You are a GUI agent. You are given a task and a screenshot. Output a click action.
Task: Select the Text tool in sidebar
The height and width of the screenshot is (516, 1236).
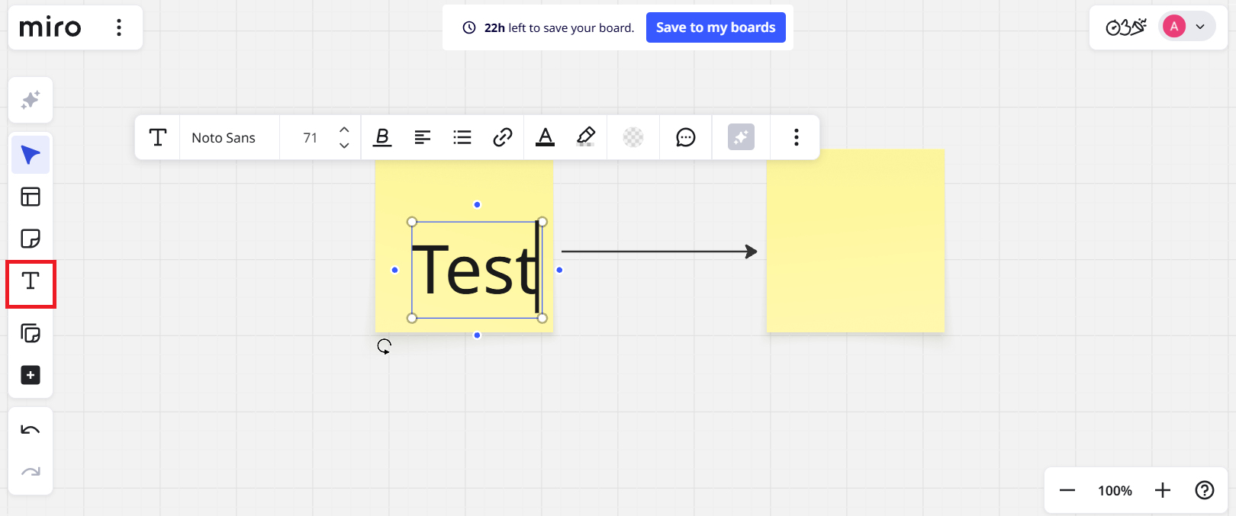[x=31, y=281]
